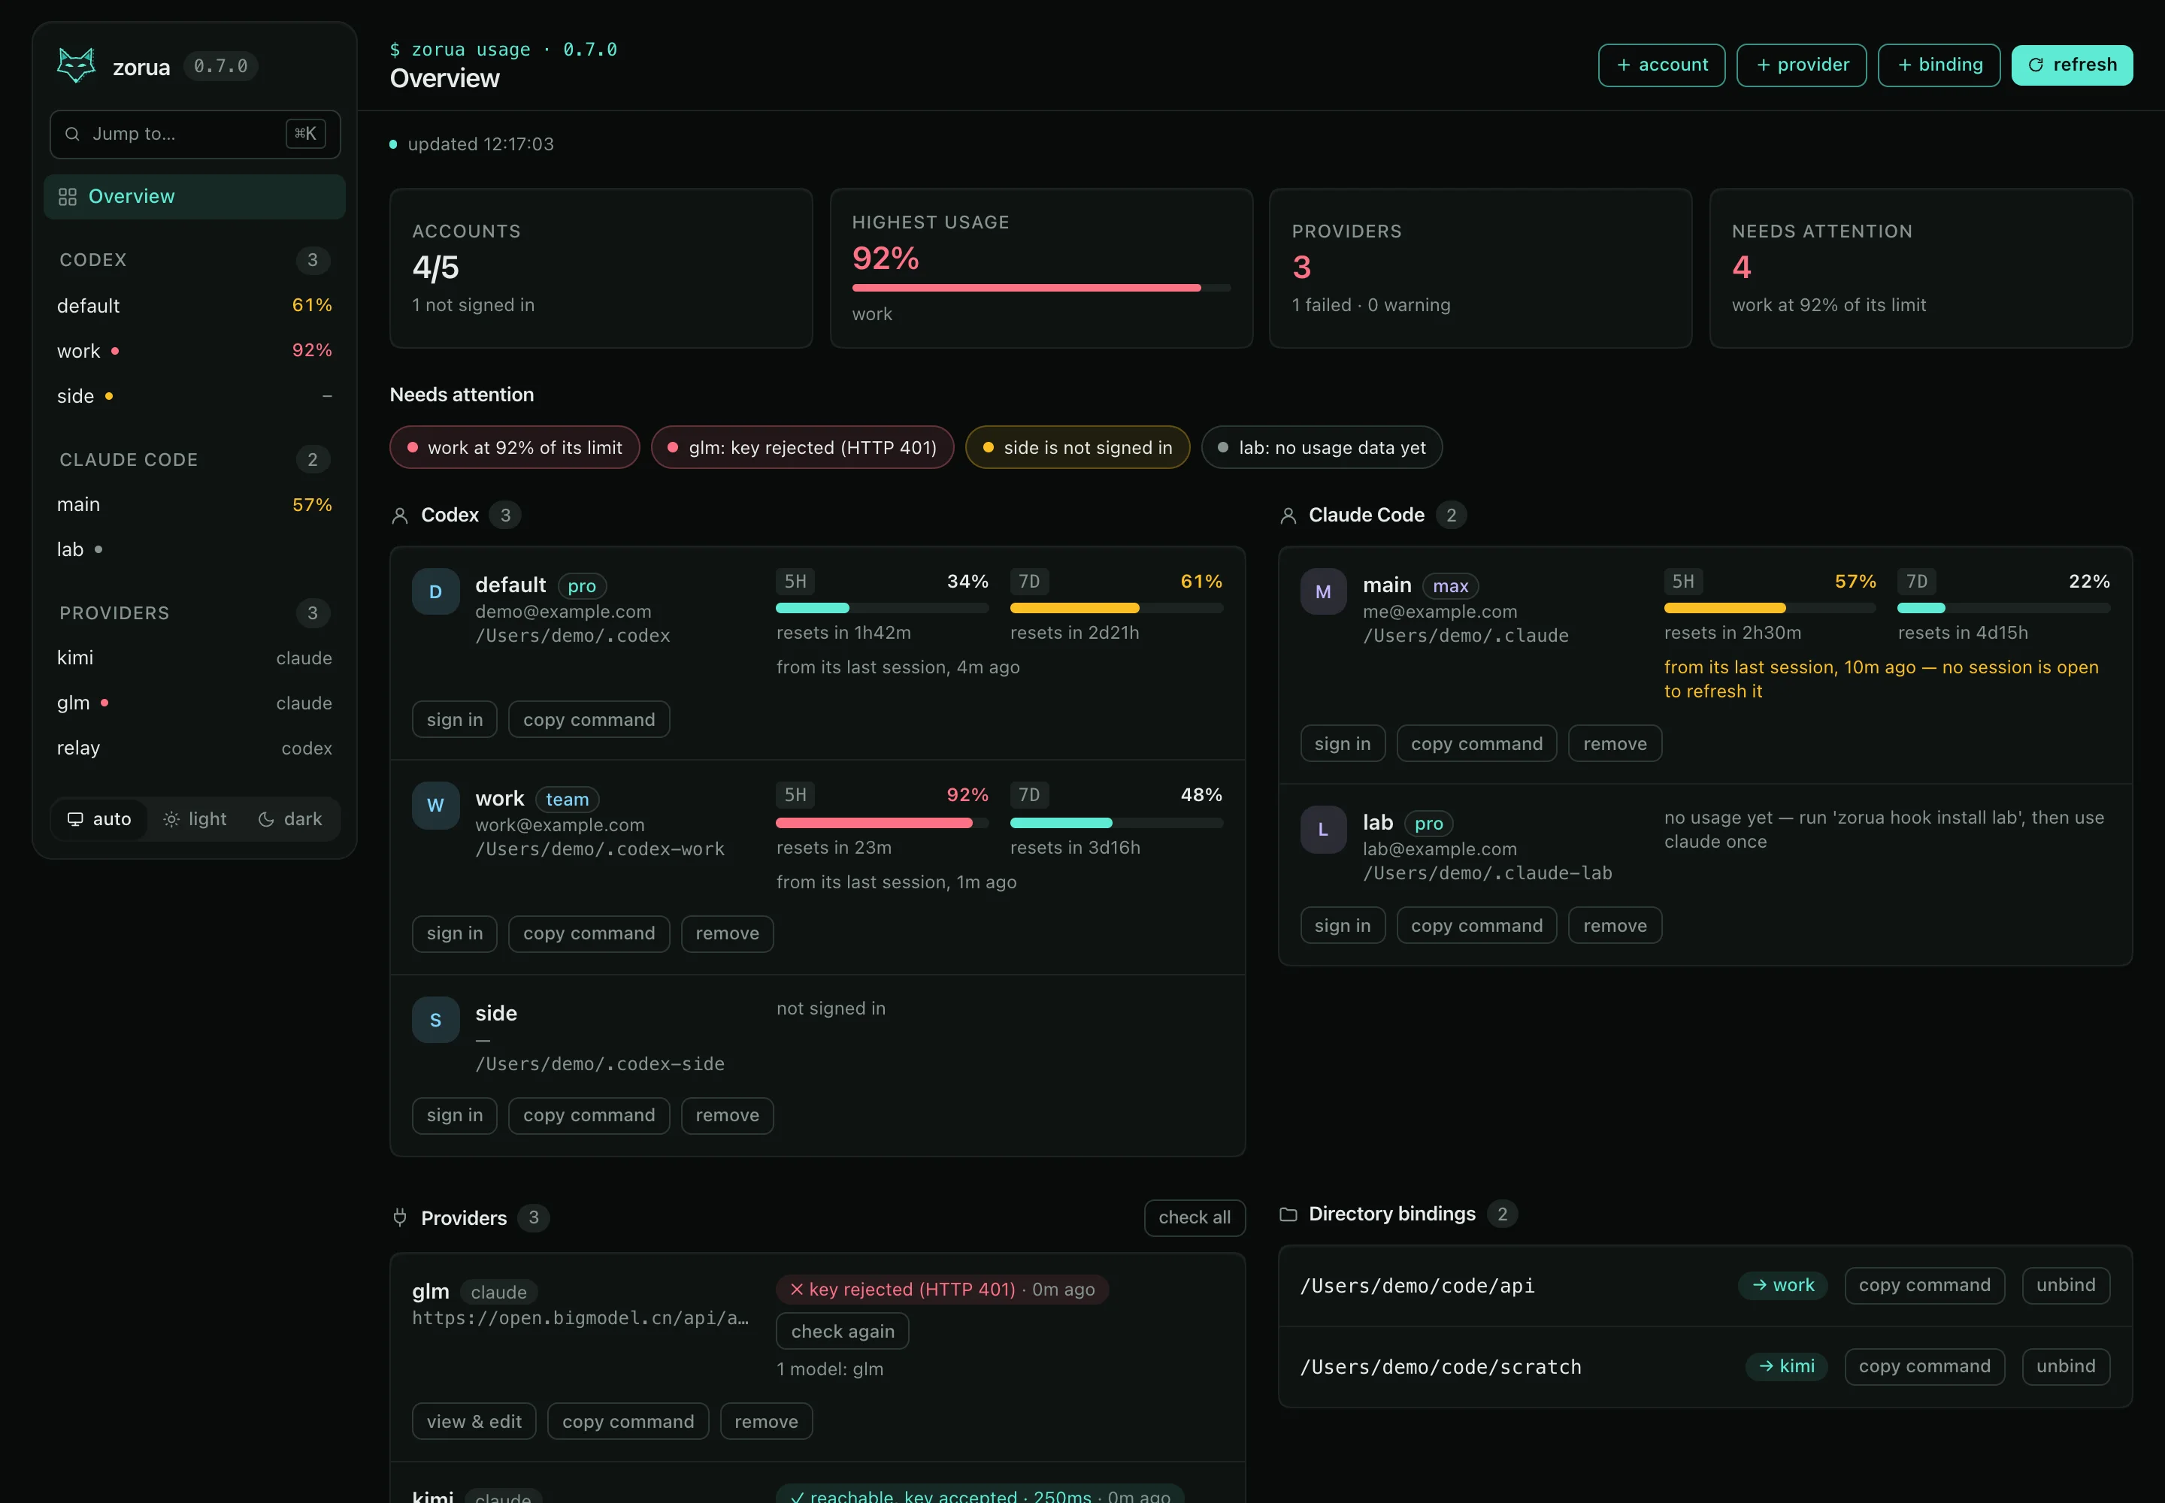Viewport: 2165px width, 1503px height.
Task: Unbind the /Users/demo/code/api directory
Action: point(2066,1286)
